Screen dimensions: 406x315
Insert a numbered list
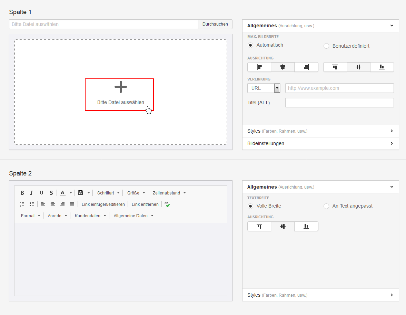coord(22,204)
